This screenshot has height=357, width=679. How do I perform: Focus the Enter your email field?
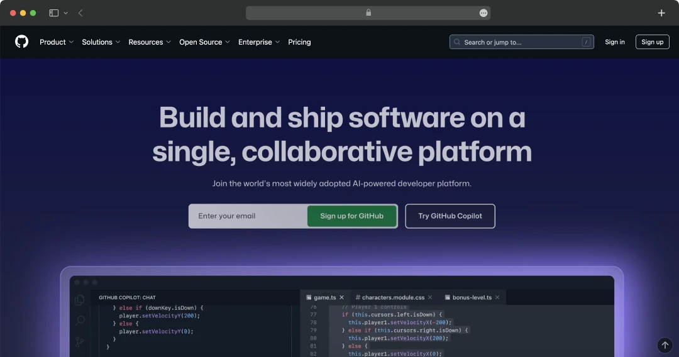coord(248,216)
